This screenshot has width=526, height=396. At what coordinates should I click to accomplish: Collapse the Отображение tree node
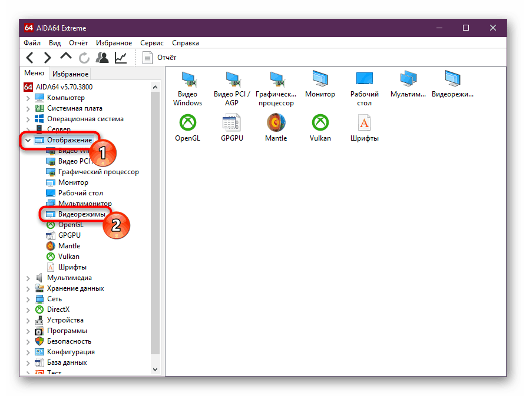pos(28,141)
